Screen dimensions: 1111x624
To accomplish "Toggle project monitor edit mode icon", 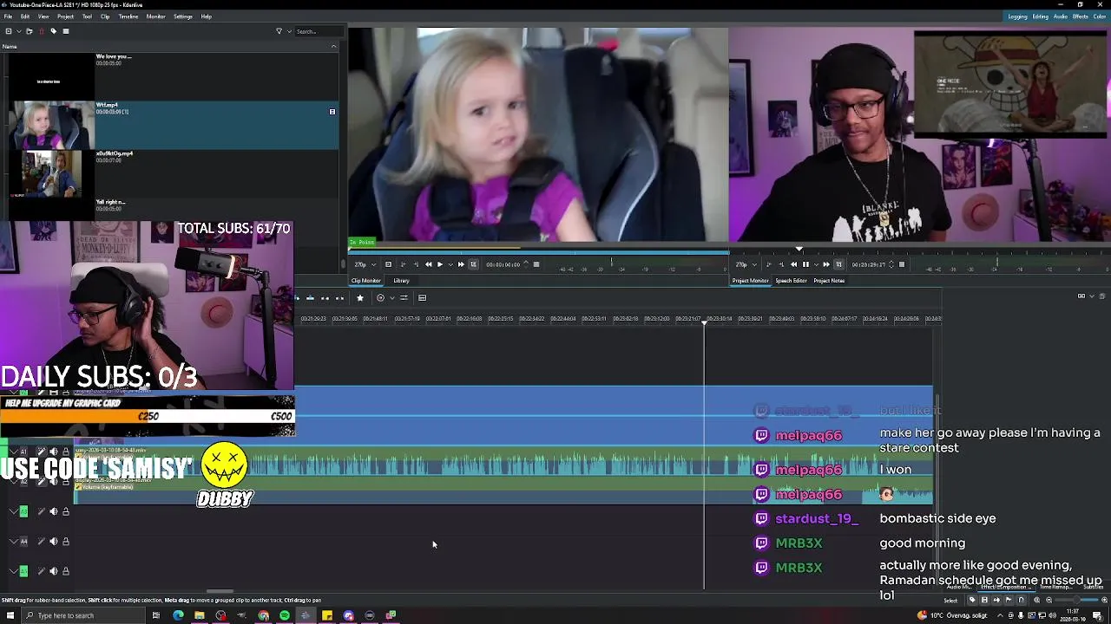I will [838, 264].
